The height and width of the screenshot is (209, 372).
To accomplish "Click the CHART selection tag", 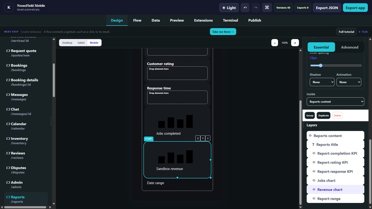I will coord(149,139).
